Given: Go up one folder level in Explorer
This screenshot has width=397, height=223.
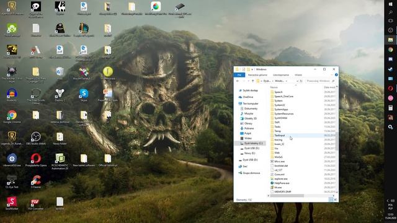Looking at the screenshot, I should 252,81.
